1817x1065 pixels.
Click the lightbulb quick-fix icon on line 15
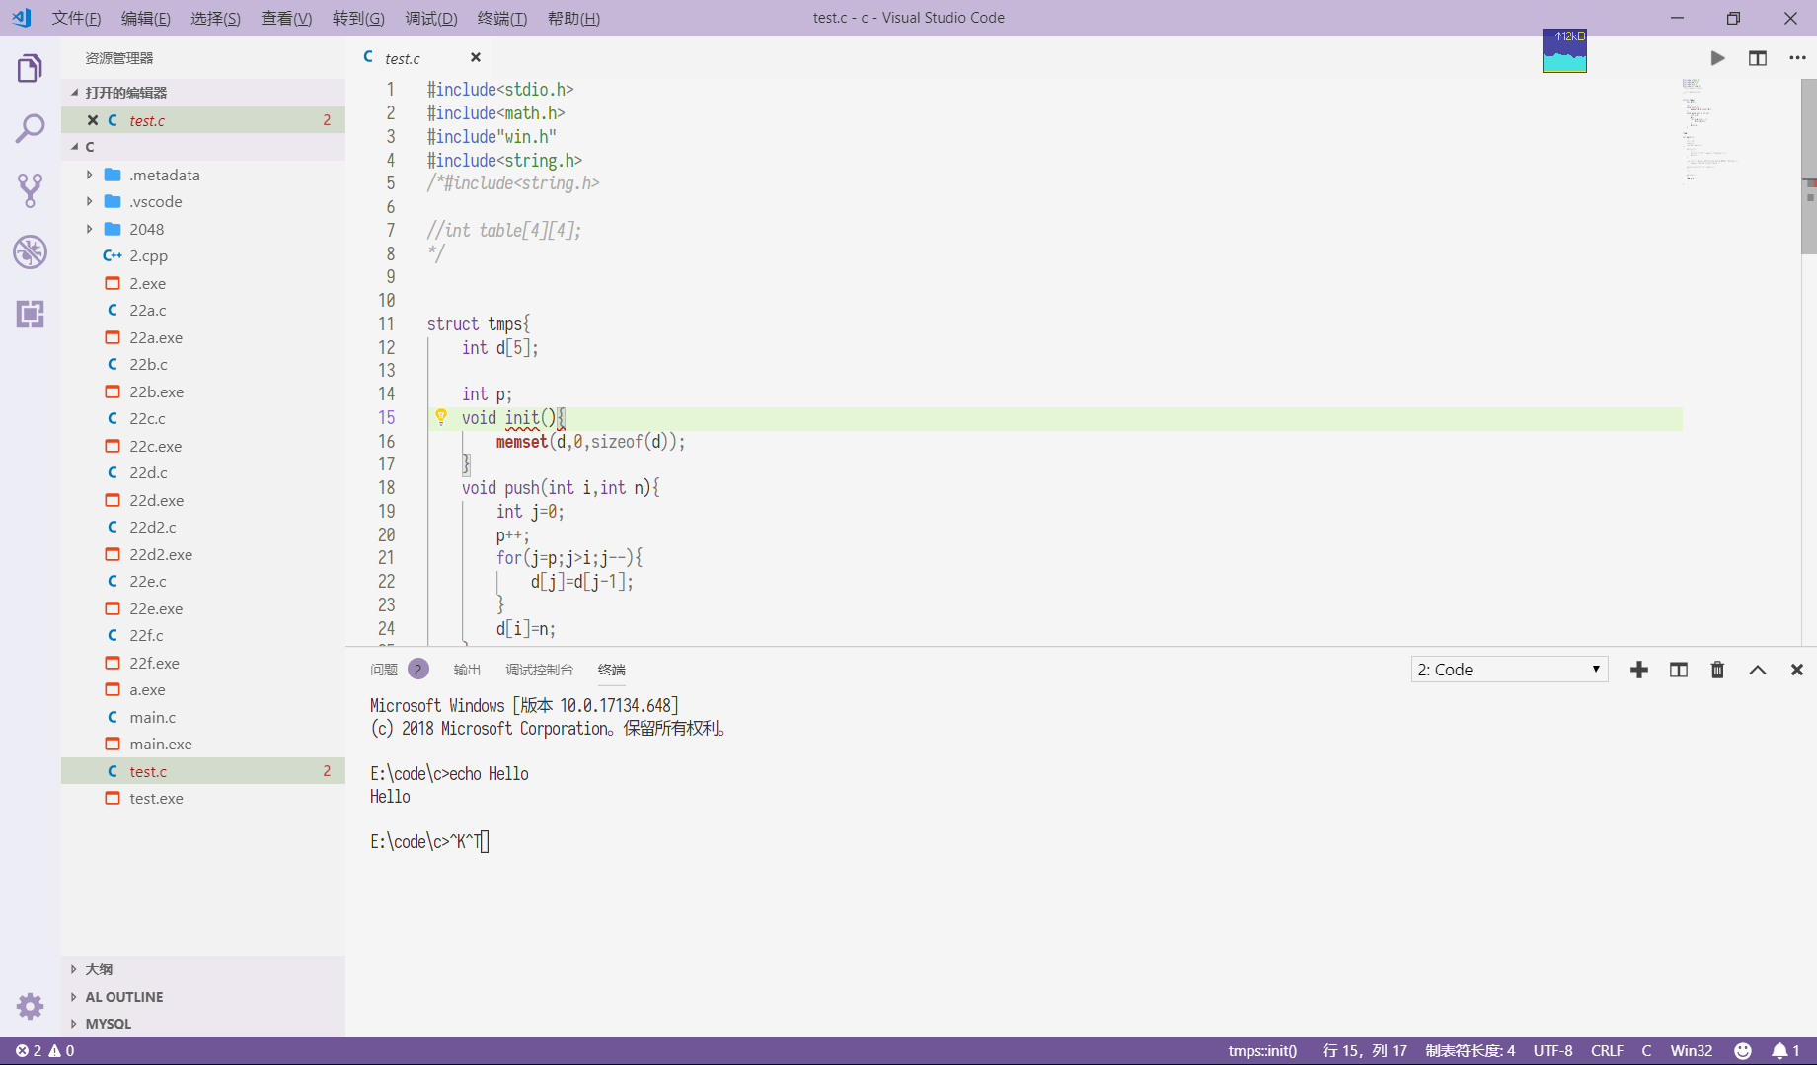441,417
